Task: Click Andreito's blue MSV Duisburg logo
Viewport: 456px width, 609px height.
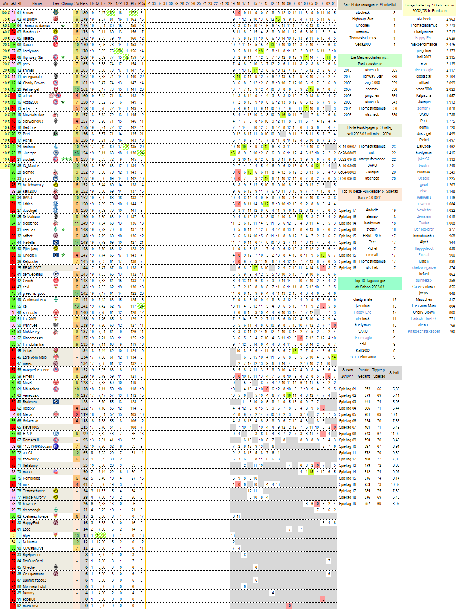Action: [x=55, y=147]
